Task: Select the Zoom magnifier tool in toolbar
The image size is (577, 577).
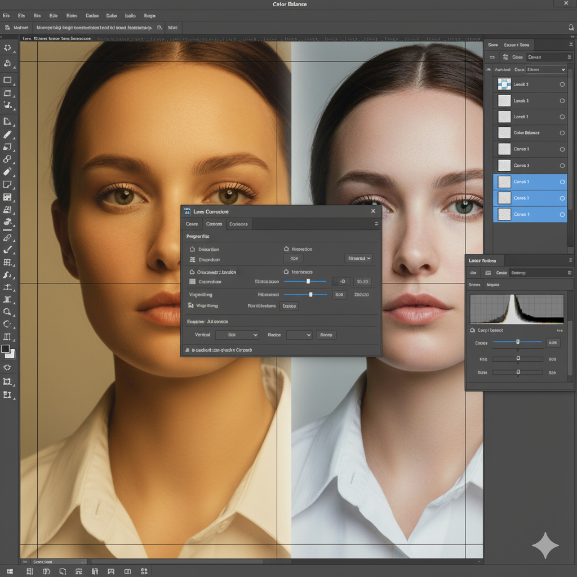Action: (x=7, y=312)
